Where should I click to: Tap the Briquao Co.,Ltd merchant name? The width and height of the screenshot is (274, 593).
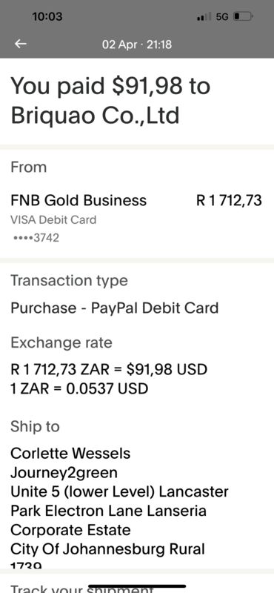tap(95, 116)
